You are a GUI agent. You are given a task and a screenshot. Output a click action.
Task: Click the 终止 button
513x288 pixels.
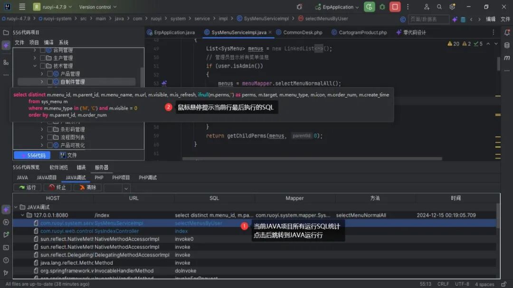57,187
